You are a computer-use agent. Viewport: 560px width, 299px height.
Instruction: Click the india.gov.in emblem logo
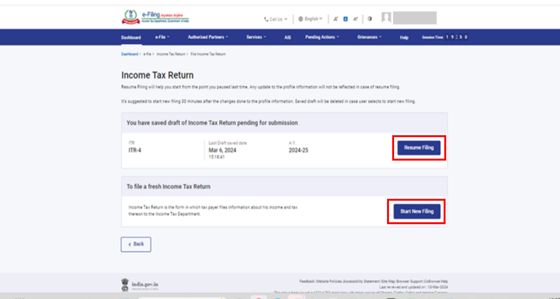pos(125,285)
